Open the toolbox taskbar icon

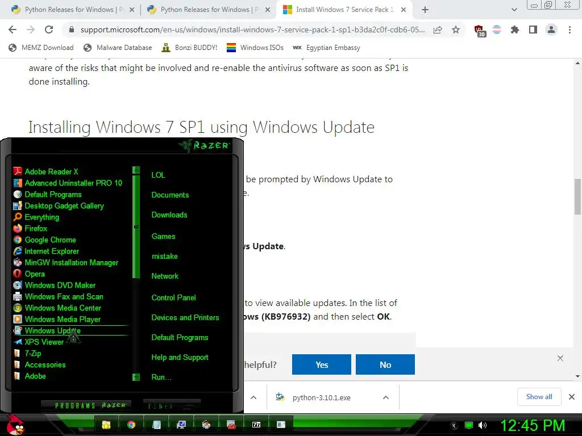tap(231, 425)
